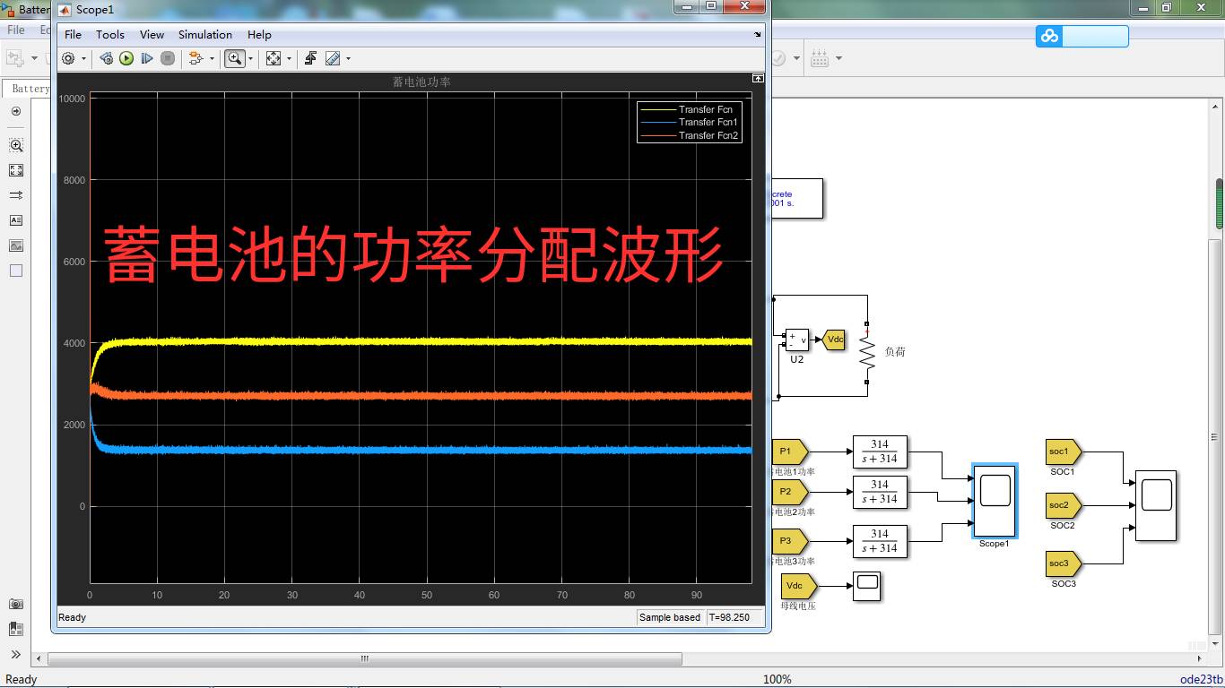Click the Transfer Fcn legend entry
This screenshot has height=688, width=1225.
pyautogui.click(x=690, y=109)
